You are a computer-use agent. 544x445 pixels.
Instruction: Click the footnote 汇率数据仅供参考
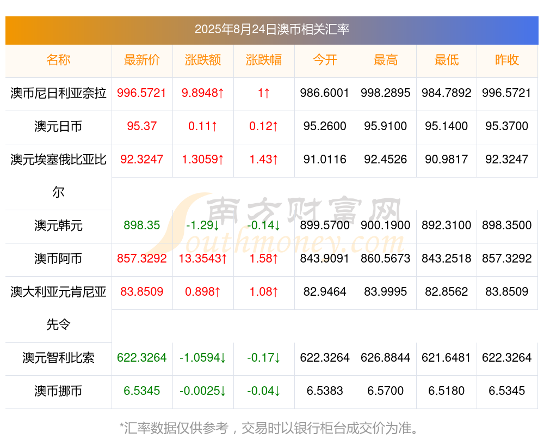pyautogui.click(x=176, y=428)
